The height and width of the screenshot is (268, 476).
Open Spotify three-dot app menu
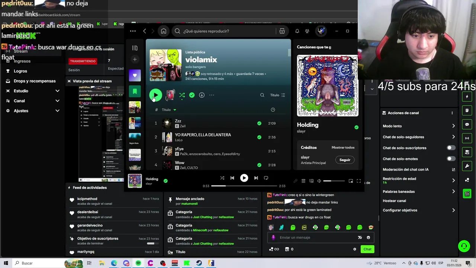click(133, 31)
